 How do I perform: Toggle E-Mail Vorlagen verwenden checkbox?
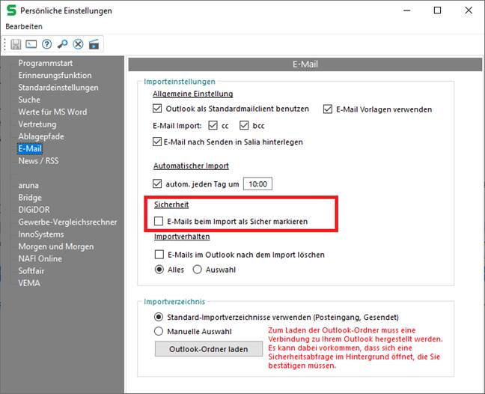tap(328, 109)
